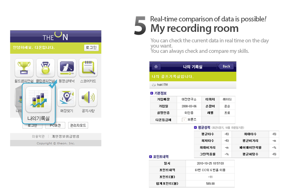Open the club championship medal icon
Screen dimensions: 294x188
click(x=45, y=68)
